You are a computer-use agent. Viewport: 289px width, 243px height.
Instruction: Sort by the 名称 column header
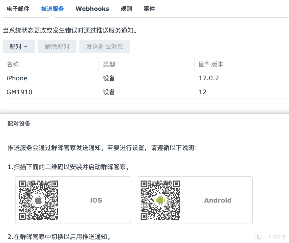click(x=51, y=64)
